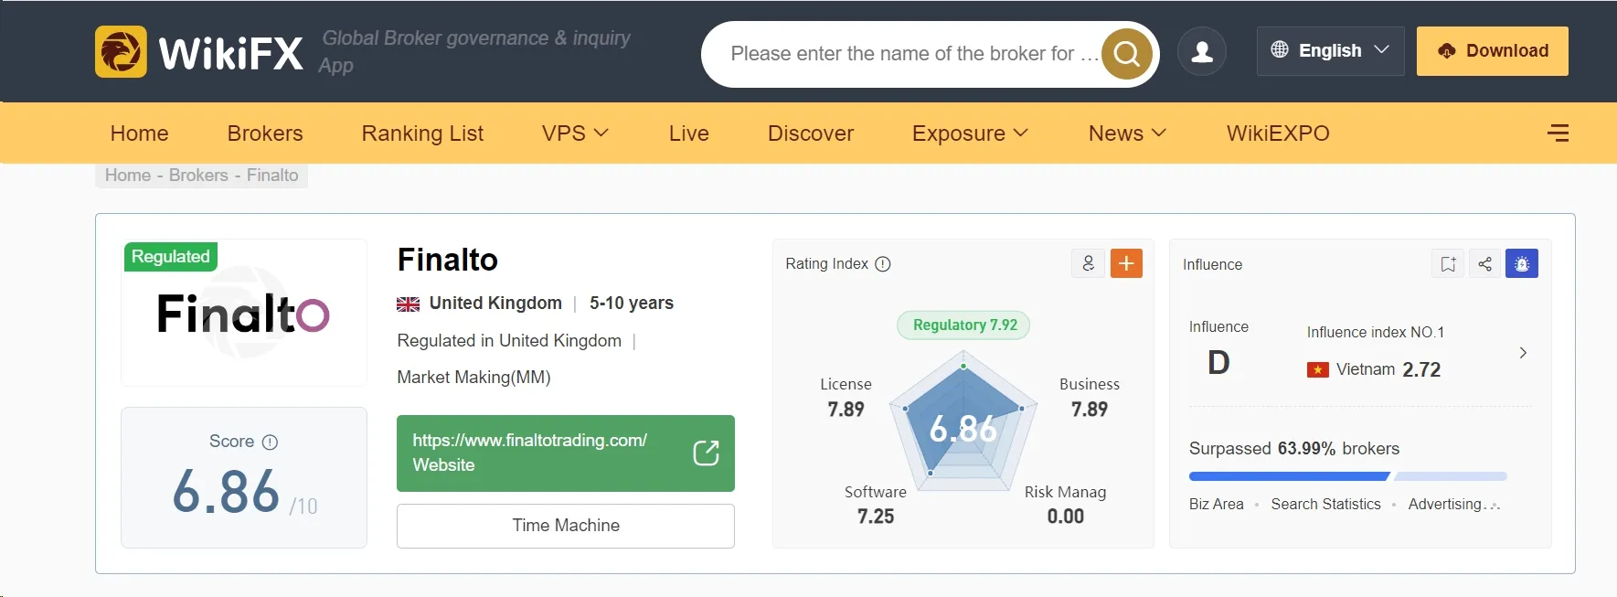Open the hamburger menu icon
The height and width of the screenshot is (597, 1617).
1558,133
